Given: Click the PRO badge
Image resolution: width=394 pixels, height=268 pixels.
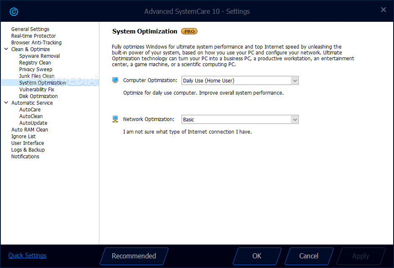Looking at the screenshot, I should 189,31.
